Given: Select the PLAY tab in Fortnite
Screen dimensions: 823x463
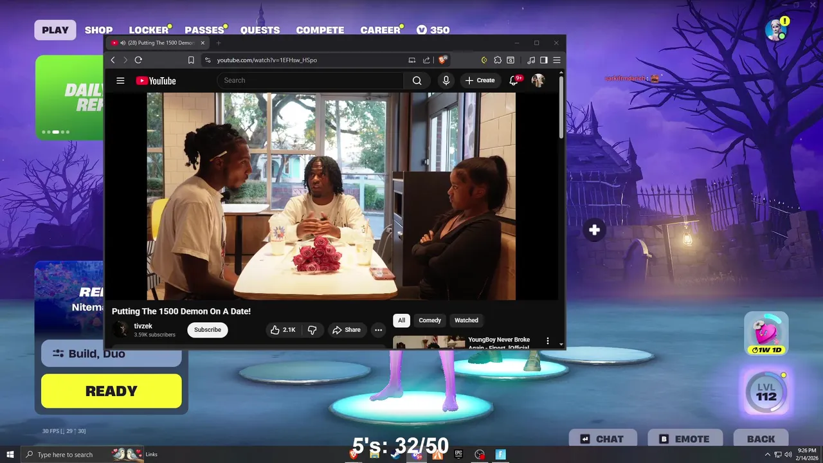Looking at the screenshot, I should click(x=55, y=30).
